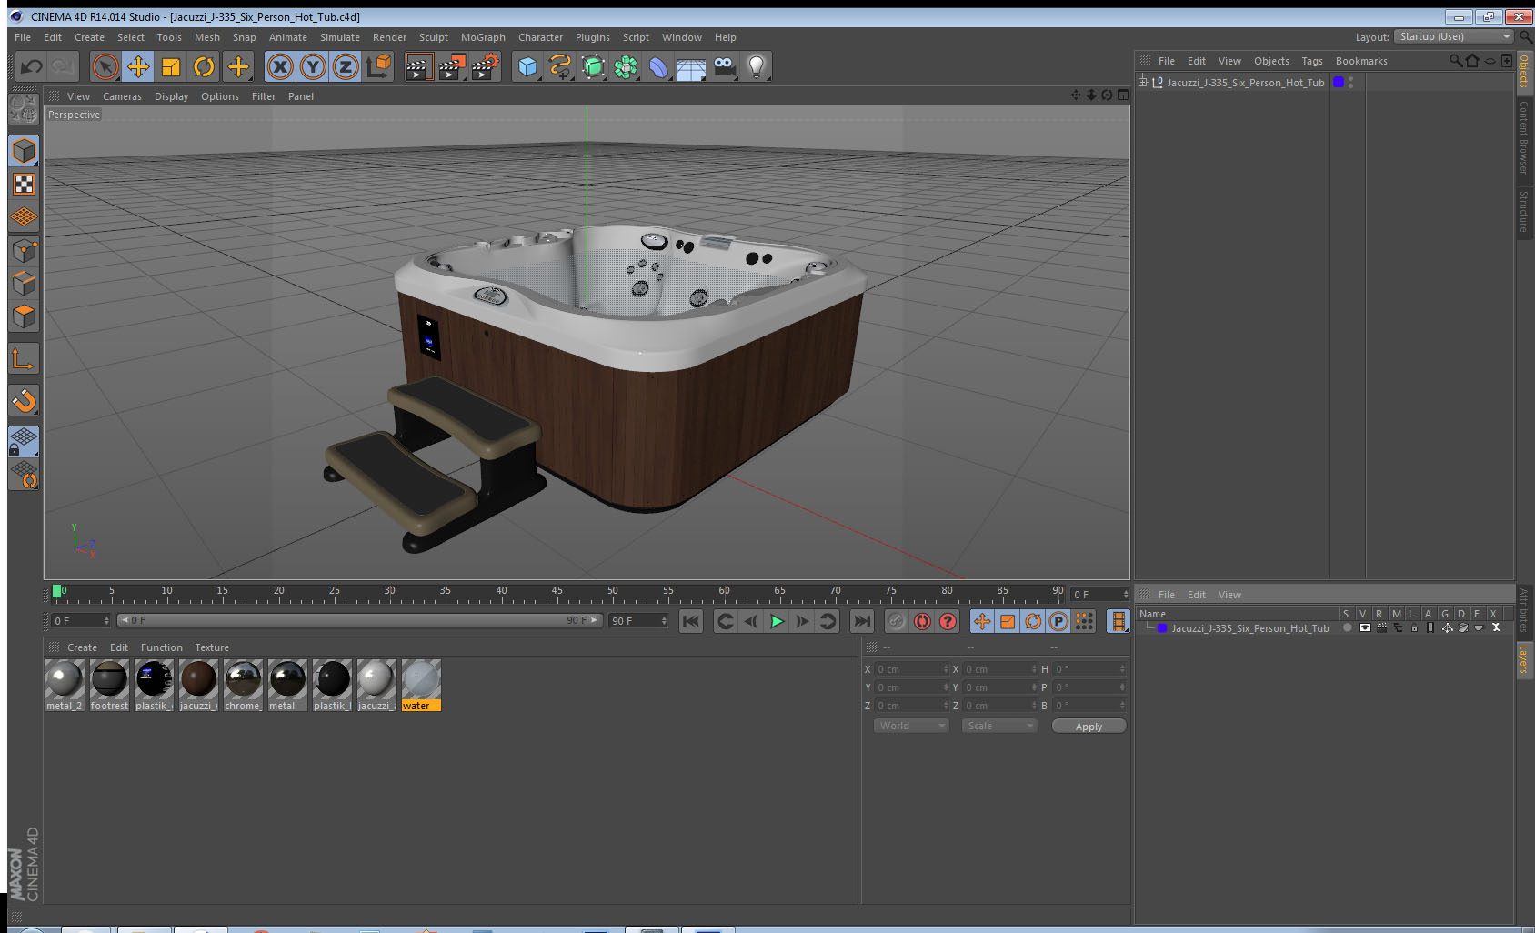Toggle the Enable Axis tool
1535x933 pixels.
pos(24,359)
